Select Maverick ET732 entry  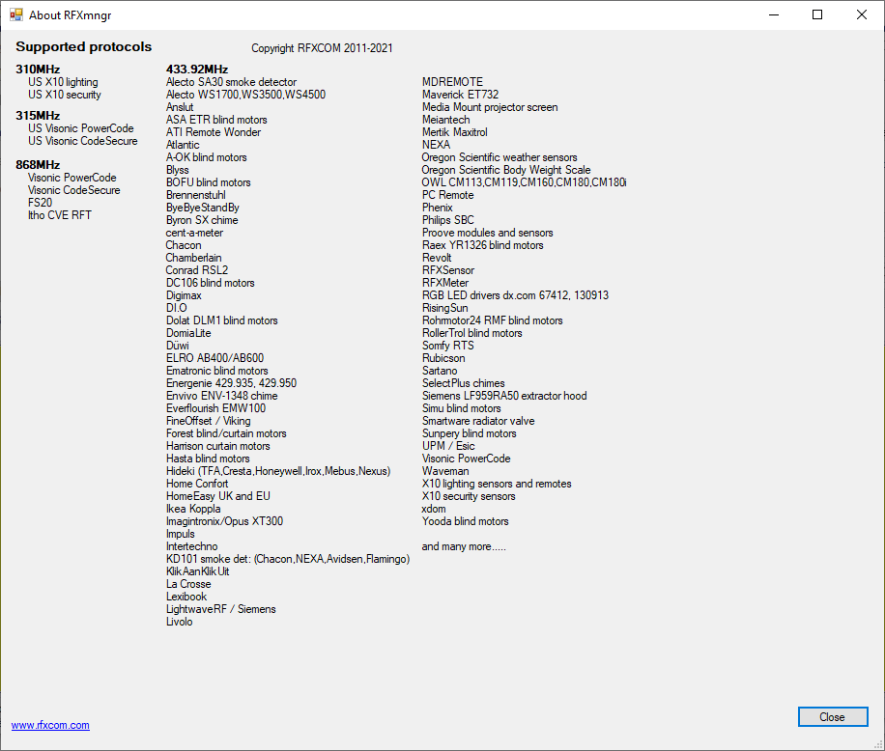tap(461, 95)
